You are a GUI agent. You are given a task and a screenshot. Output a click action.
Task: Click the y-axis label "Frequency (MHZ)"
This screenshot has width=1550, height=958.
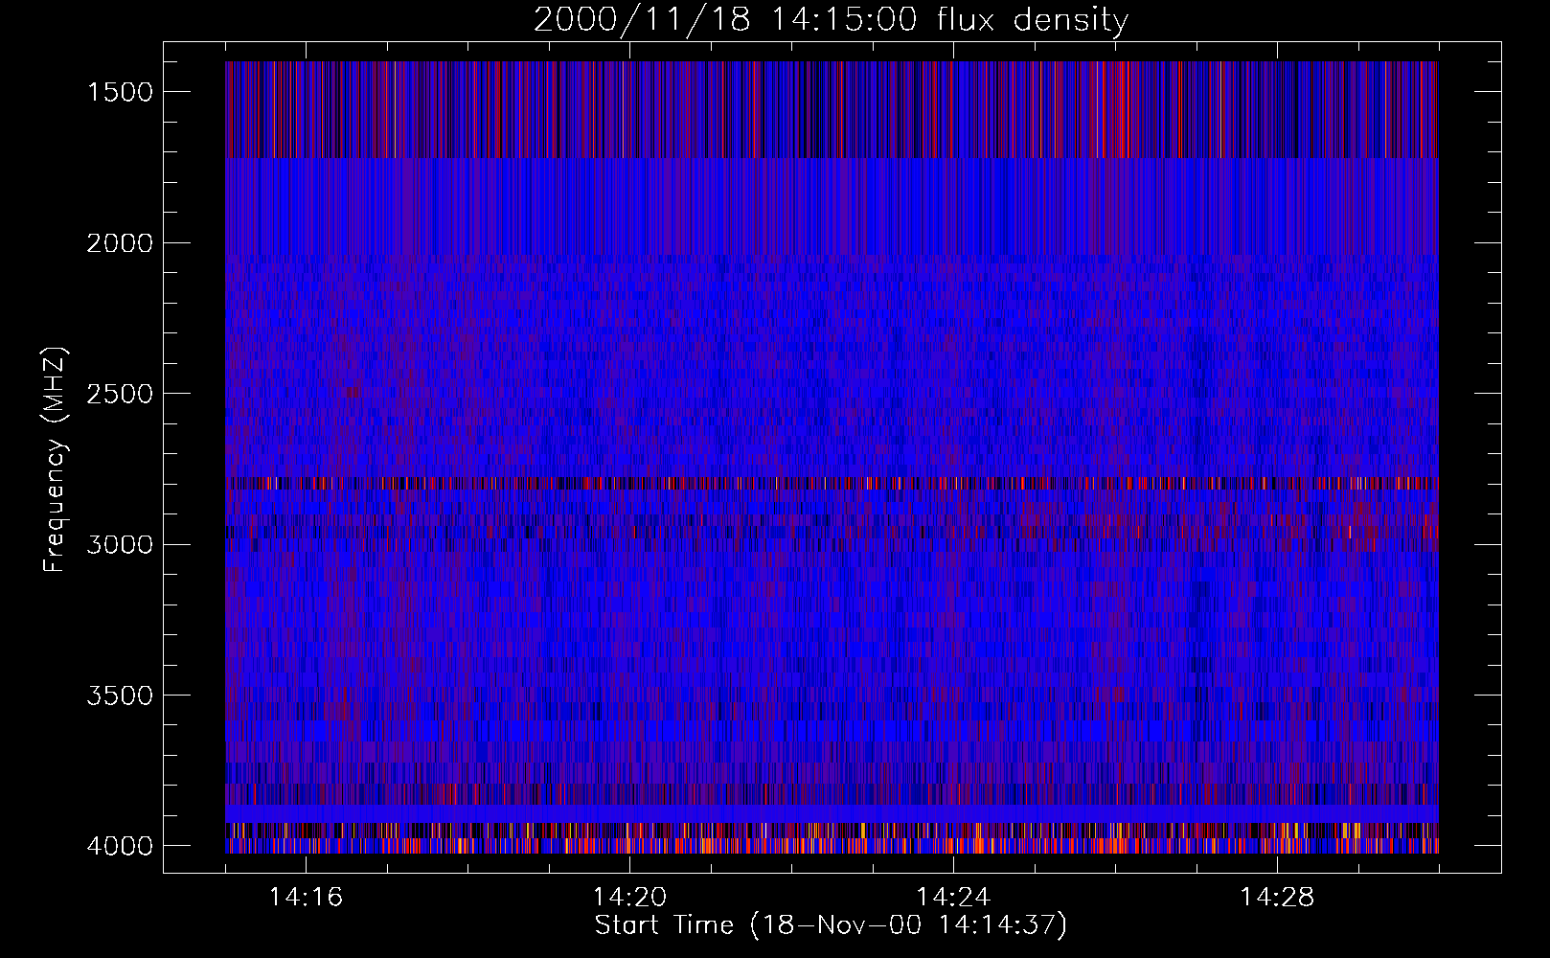pyautogui.click(x=55, y=460)
